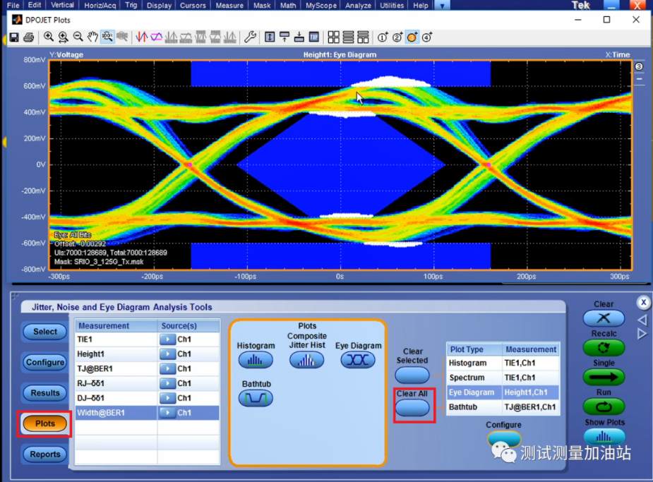This screenshot has height=482, width=653.
Task: Open the Histogram plot button
Action: click(x=256, y=360)
